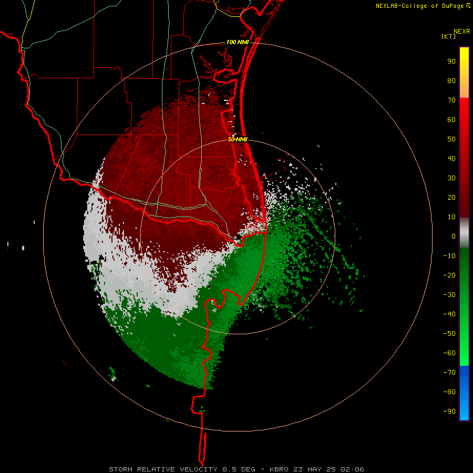Viewport: 473px width, 473px height.
Task: Click the Storm Relative Velocity product caption
Action: [x=236, y=469]
